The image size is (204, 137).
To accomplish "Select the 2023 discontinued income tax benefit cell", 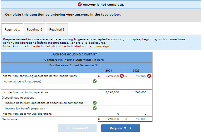I will click(139, 109).
